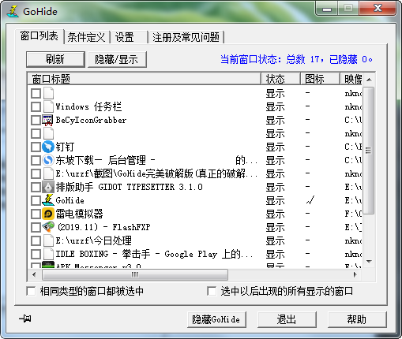The height and width of the screenshot is (339, 402).
Task: Sort by the 状态 column header
Action: (x=280, y=79)
